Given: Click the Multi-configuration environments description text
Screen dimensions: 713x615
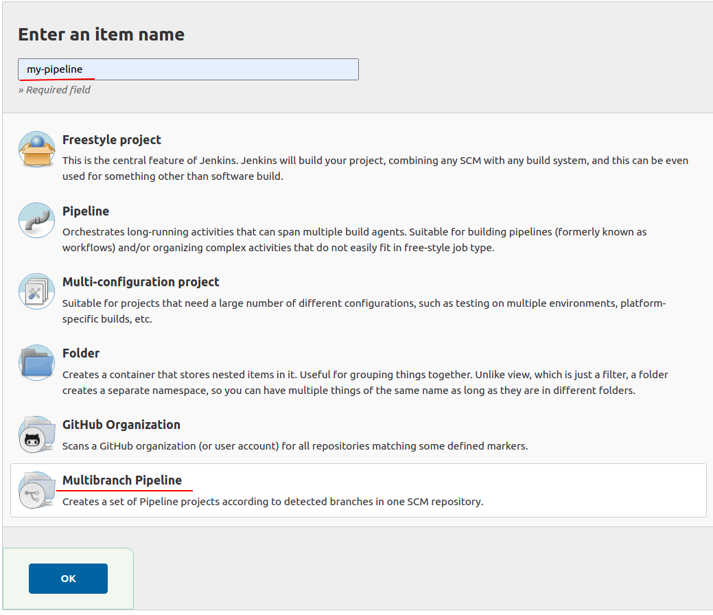Looking at the screenshot, I should [x=364, y=311].
